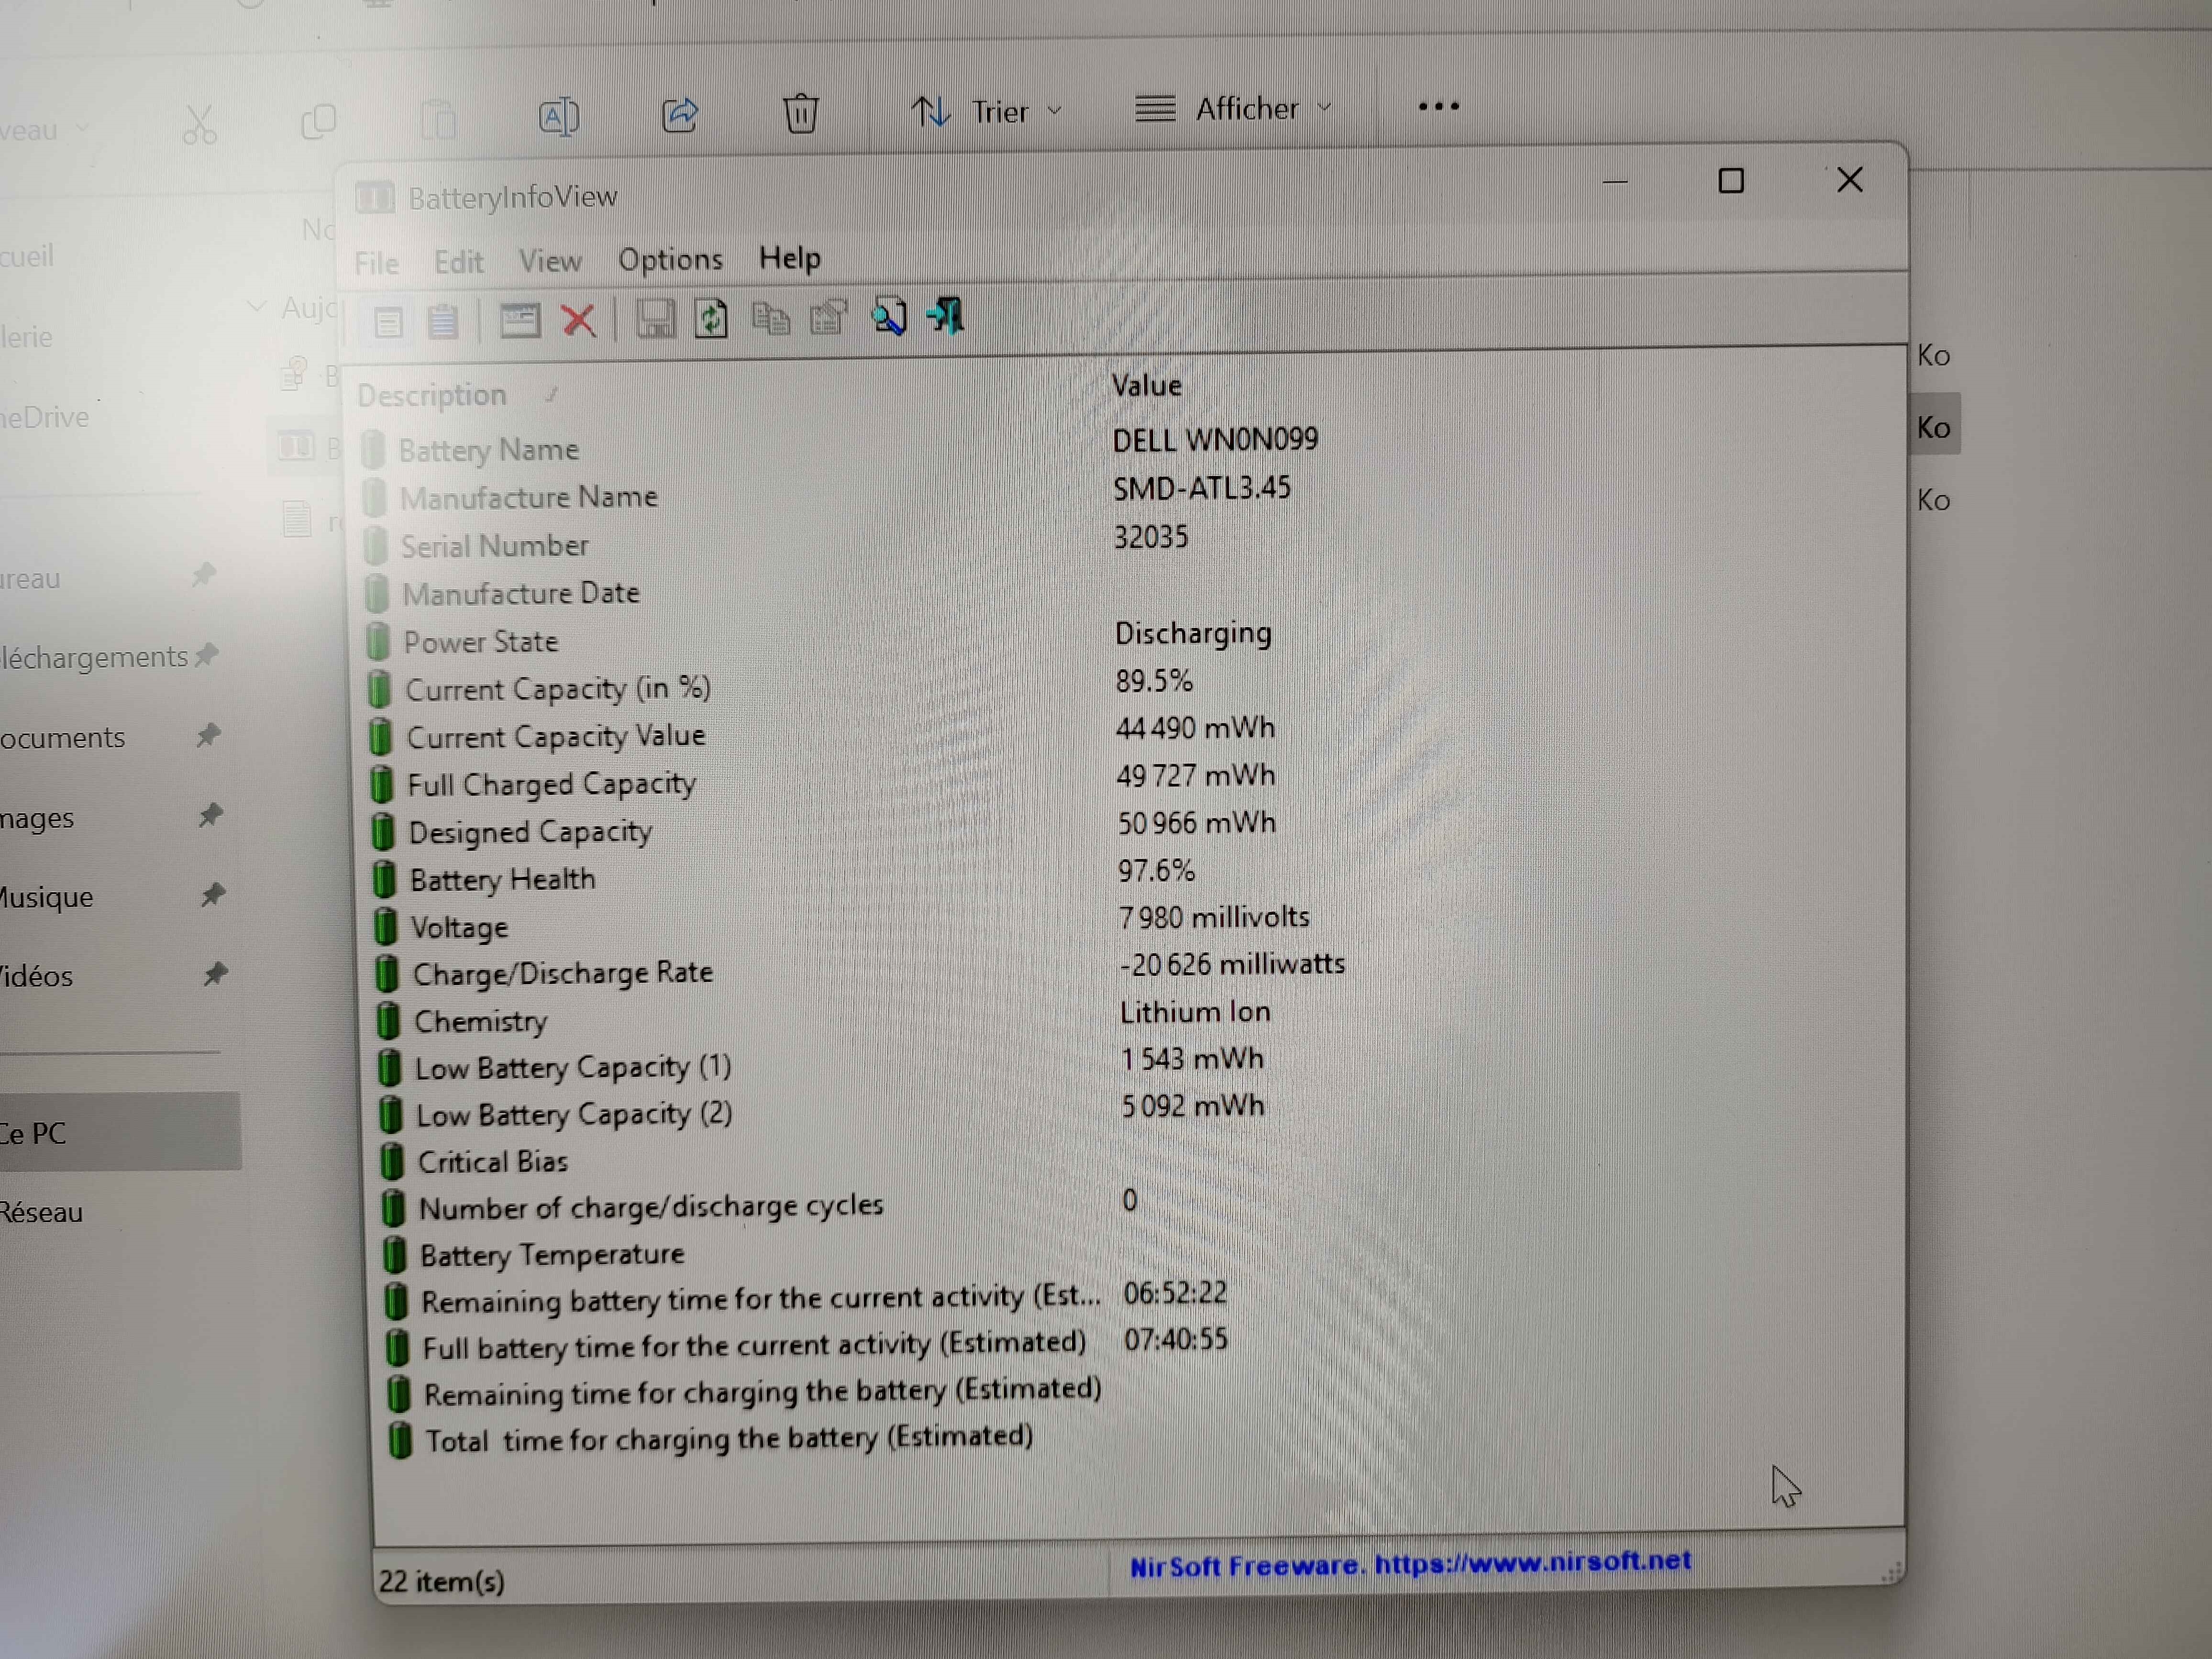This screenshot has height=1659, width=2212.
Task: Open Documents folder in Explorer sidebar
Action: pos(62,738)
